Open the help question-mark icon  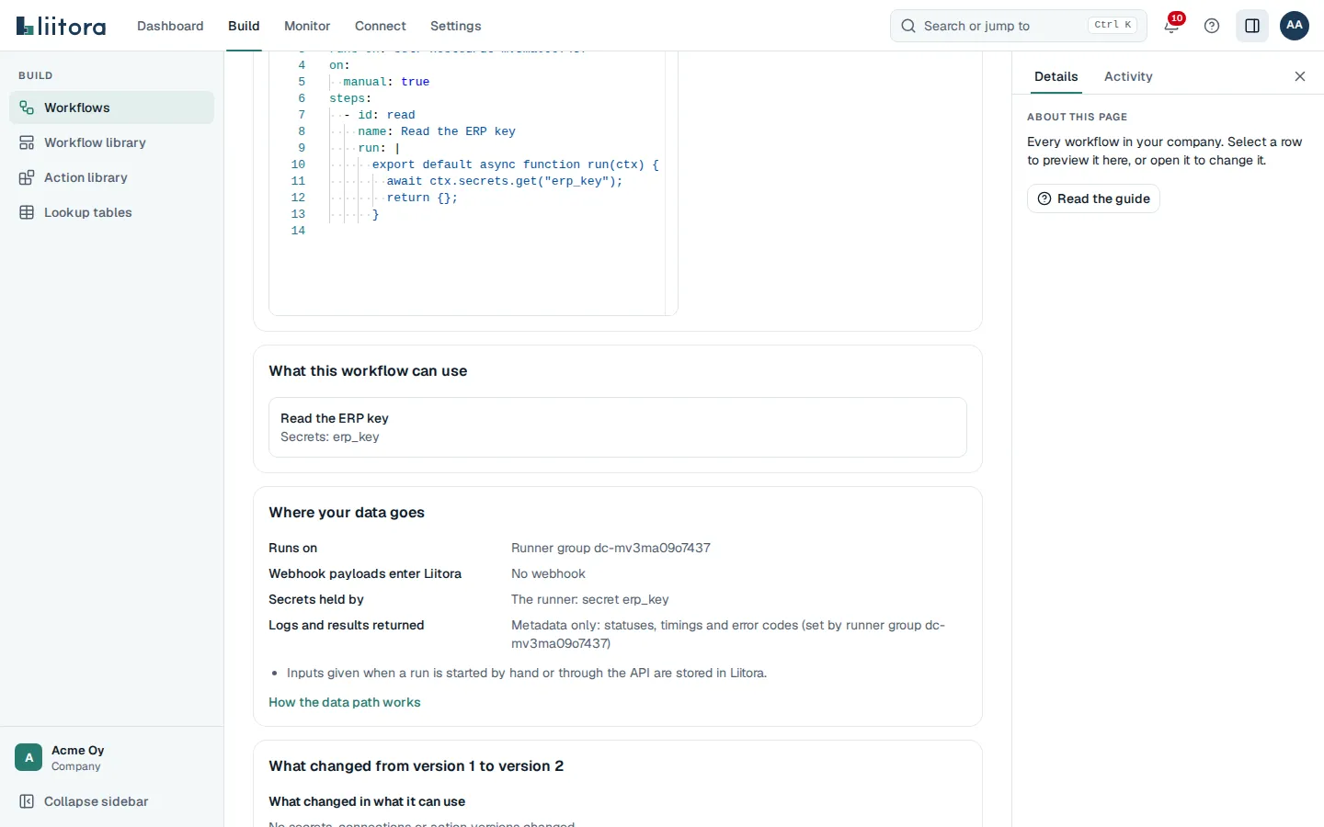[1212, 26]
